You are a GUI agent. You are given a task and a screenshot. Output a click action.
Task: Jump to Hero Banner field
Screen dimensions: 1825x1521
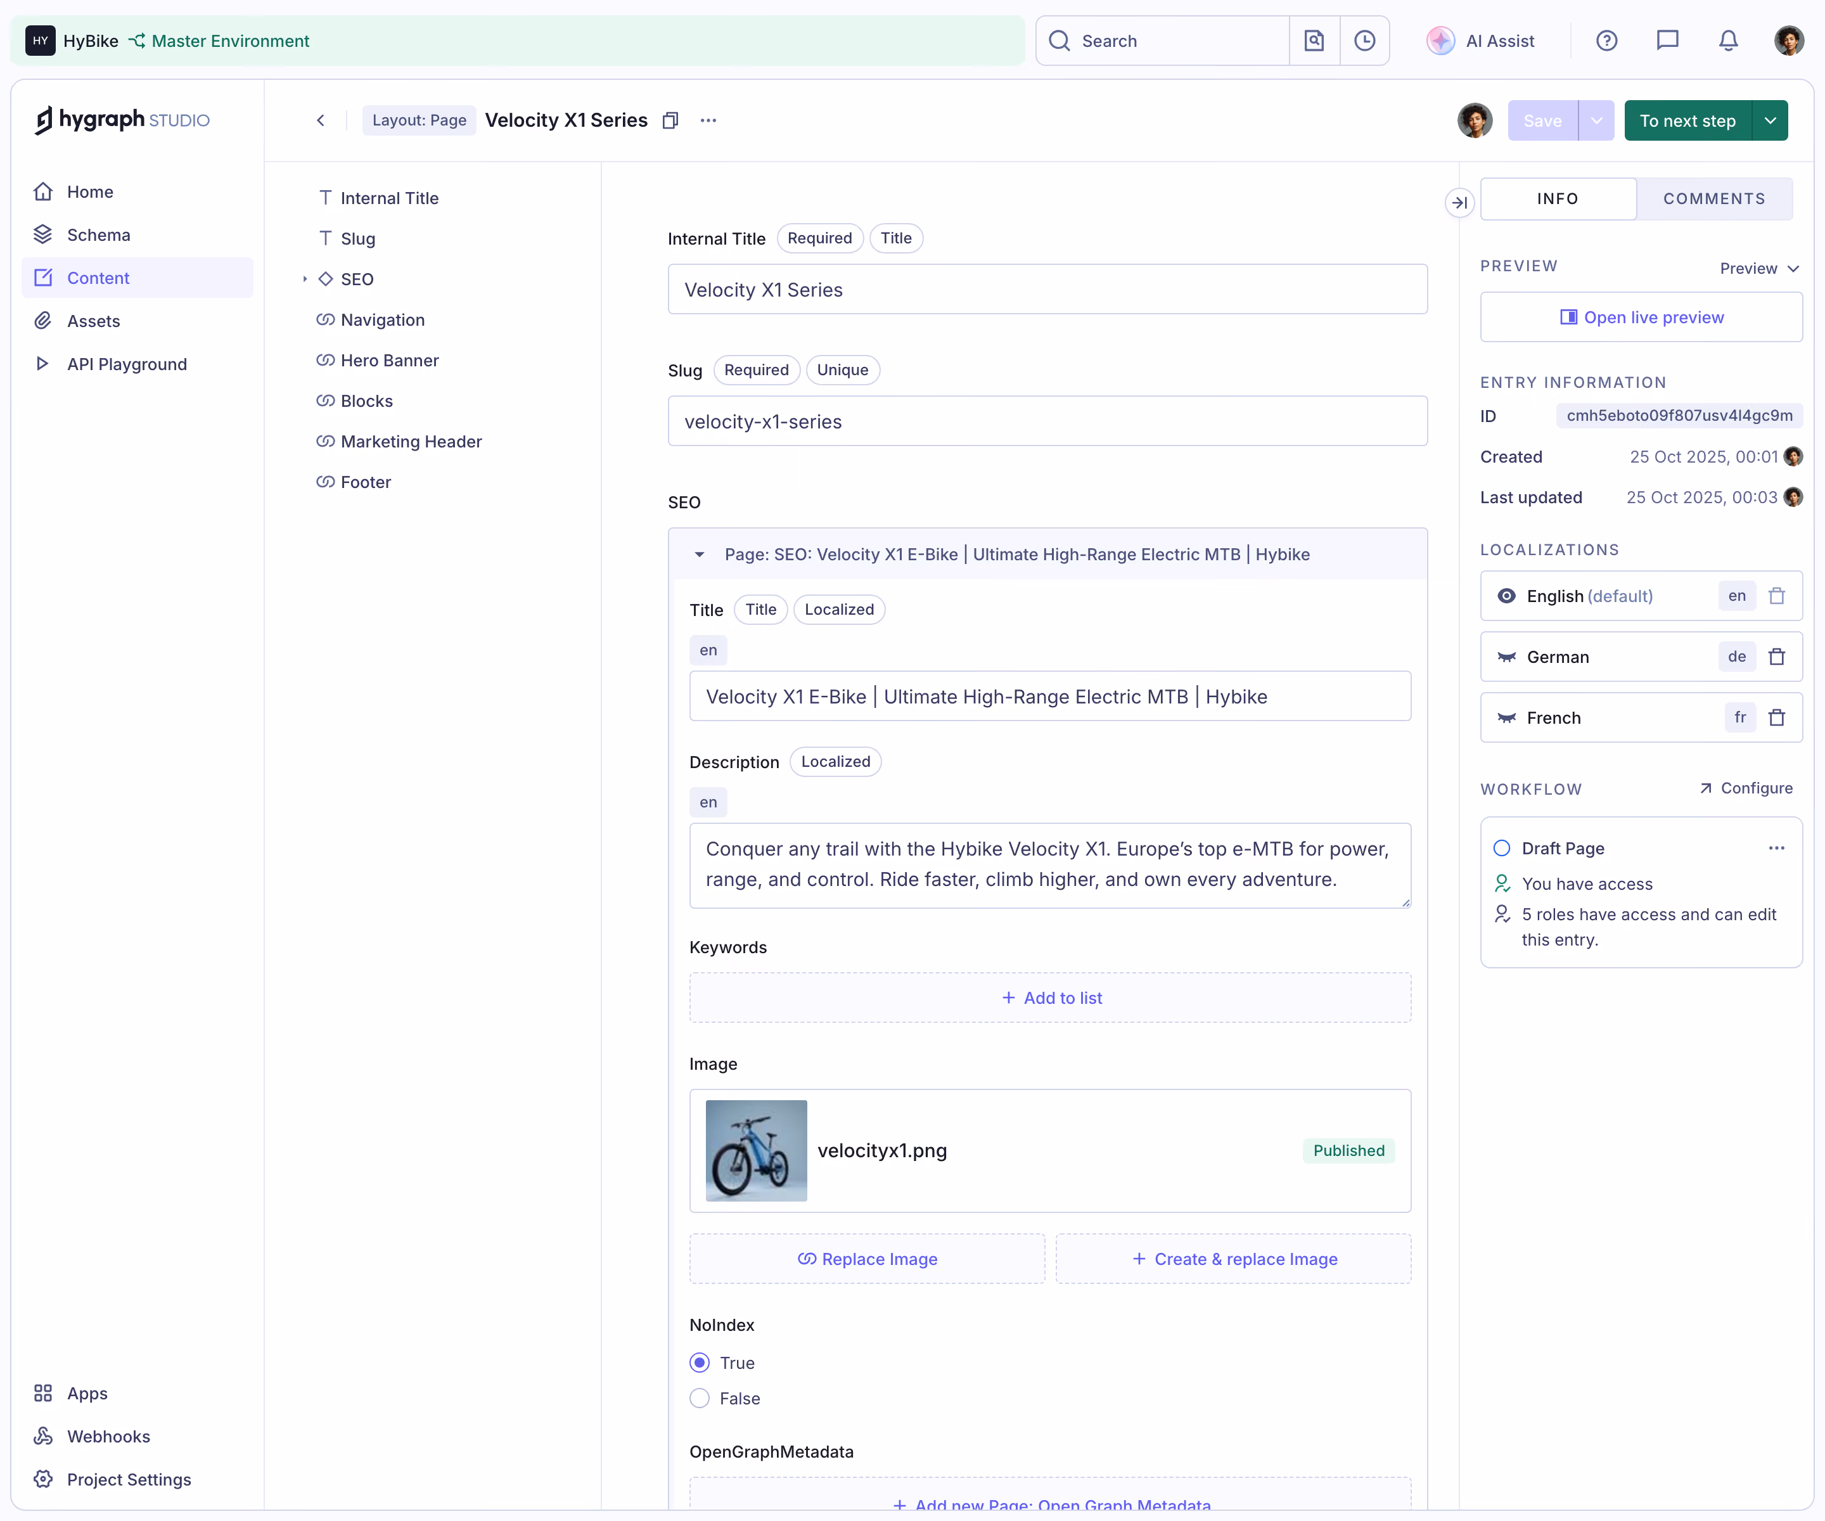389,361
